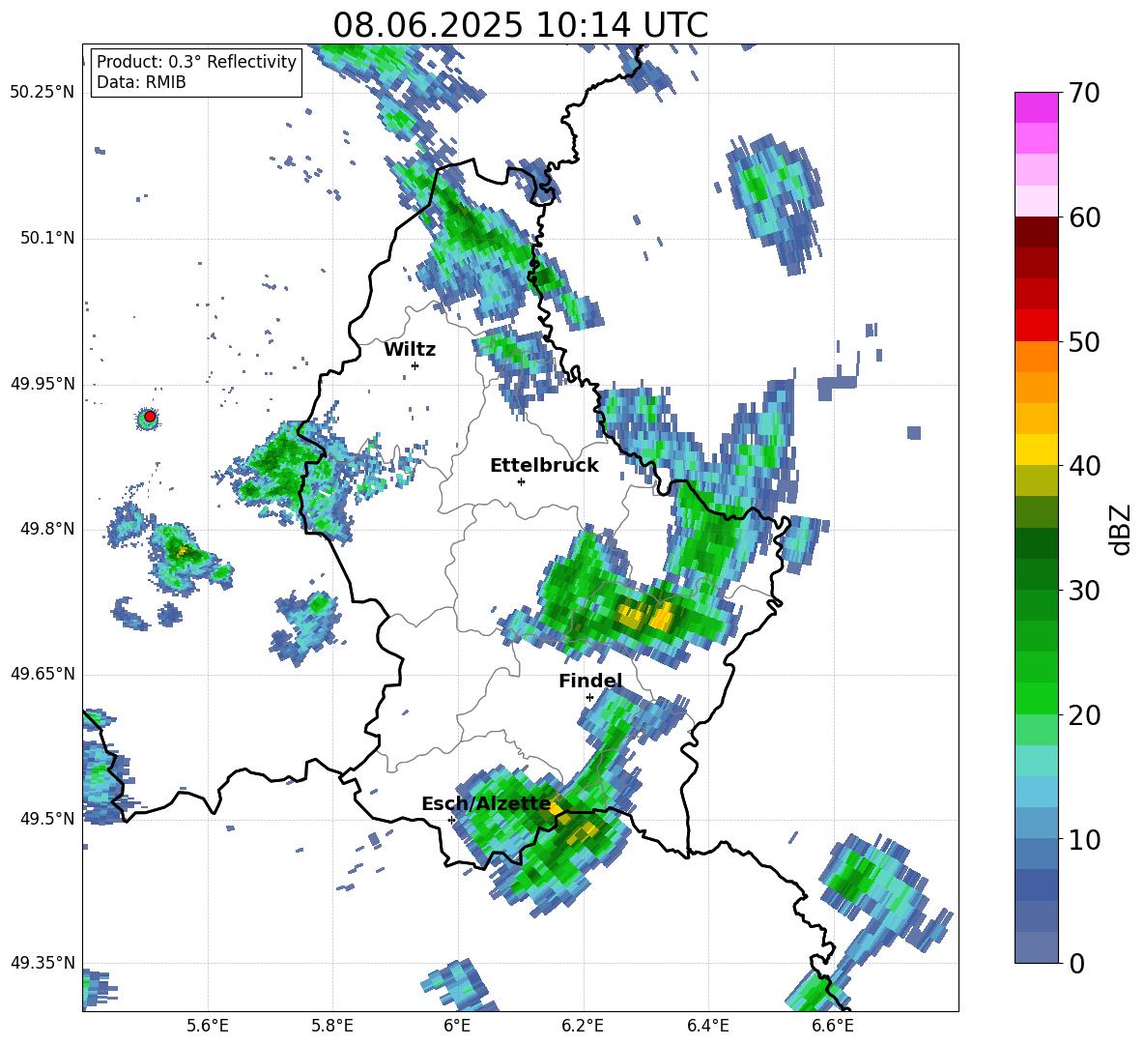Click the Esch/Alzette city label
This screenshot has width=1144, height=1045.
(x=486, y=804)
